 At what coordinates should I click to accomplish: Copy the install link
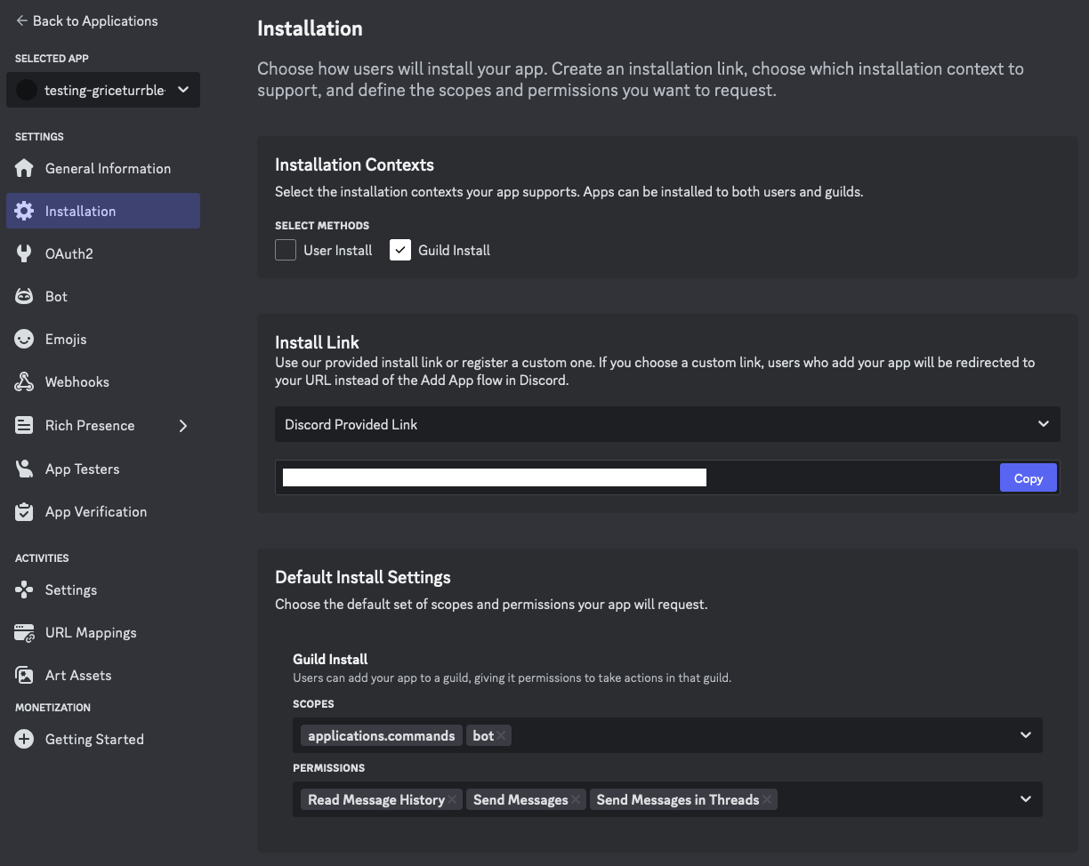click(x=1028, y=477)
